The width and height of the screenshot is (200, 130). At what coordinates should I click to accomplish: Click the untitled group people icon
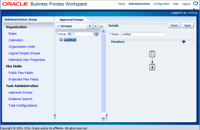coord(61,40)
